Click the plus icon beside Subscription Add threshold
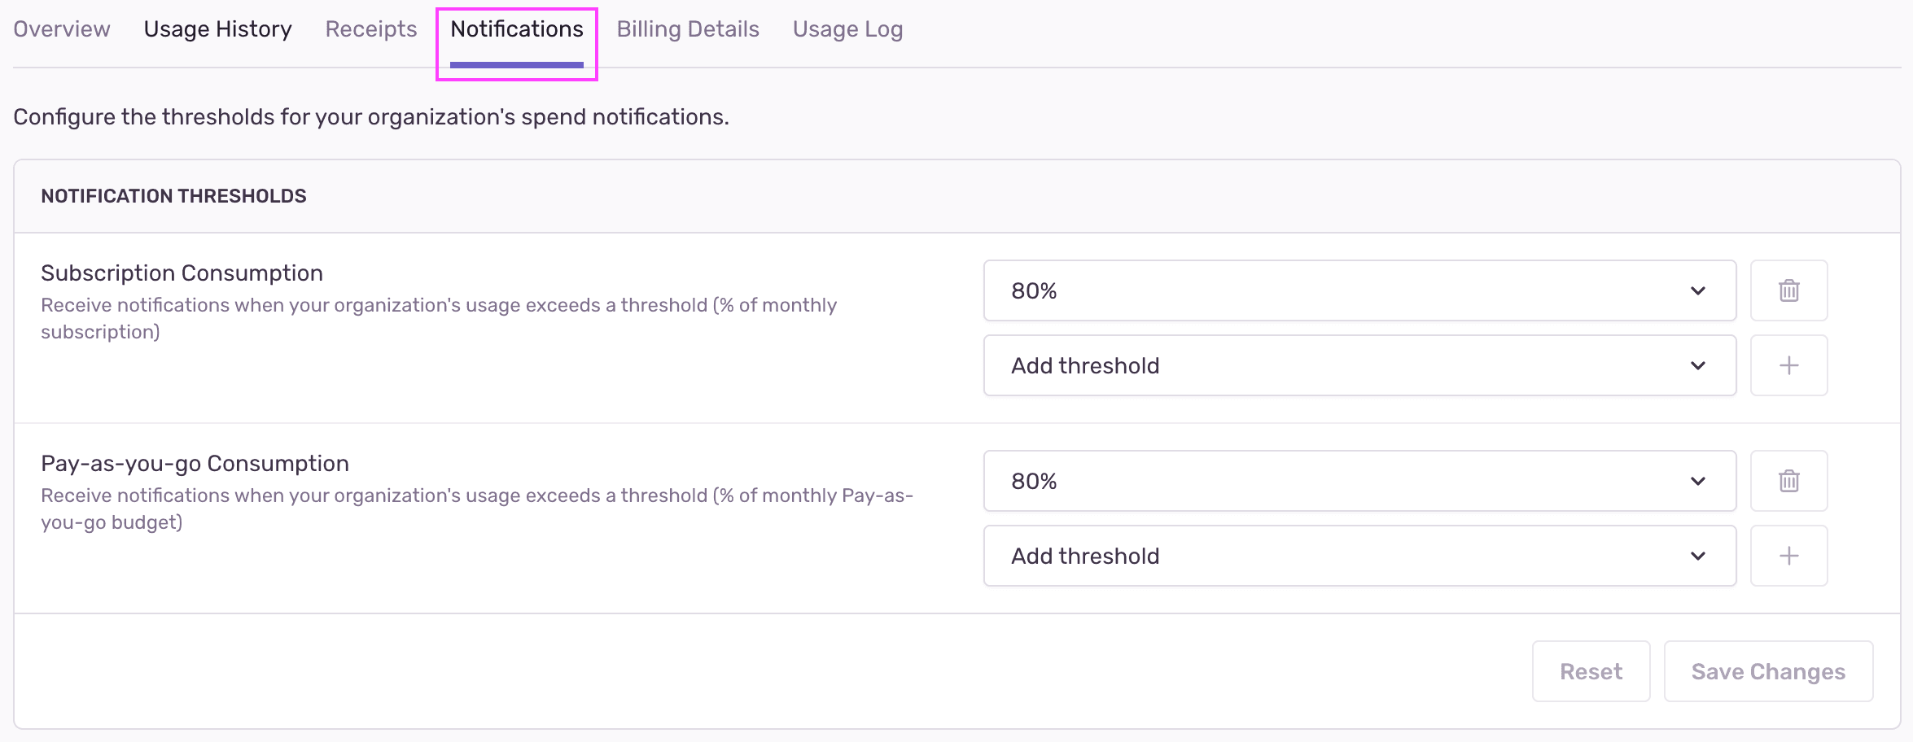 pyautogui.click(x=1788, y=365)
